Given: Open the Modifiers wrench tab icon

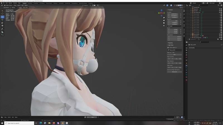Looking at the screenshot, I should tap(186, 66).
